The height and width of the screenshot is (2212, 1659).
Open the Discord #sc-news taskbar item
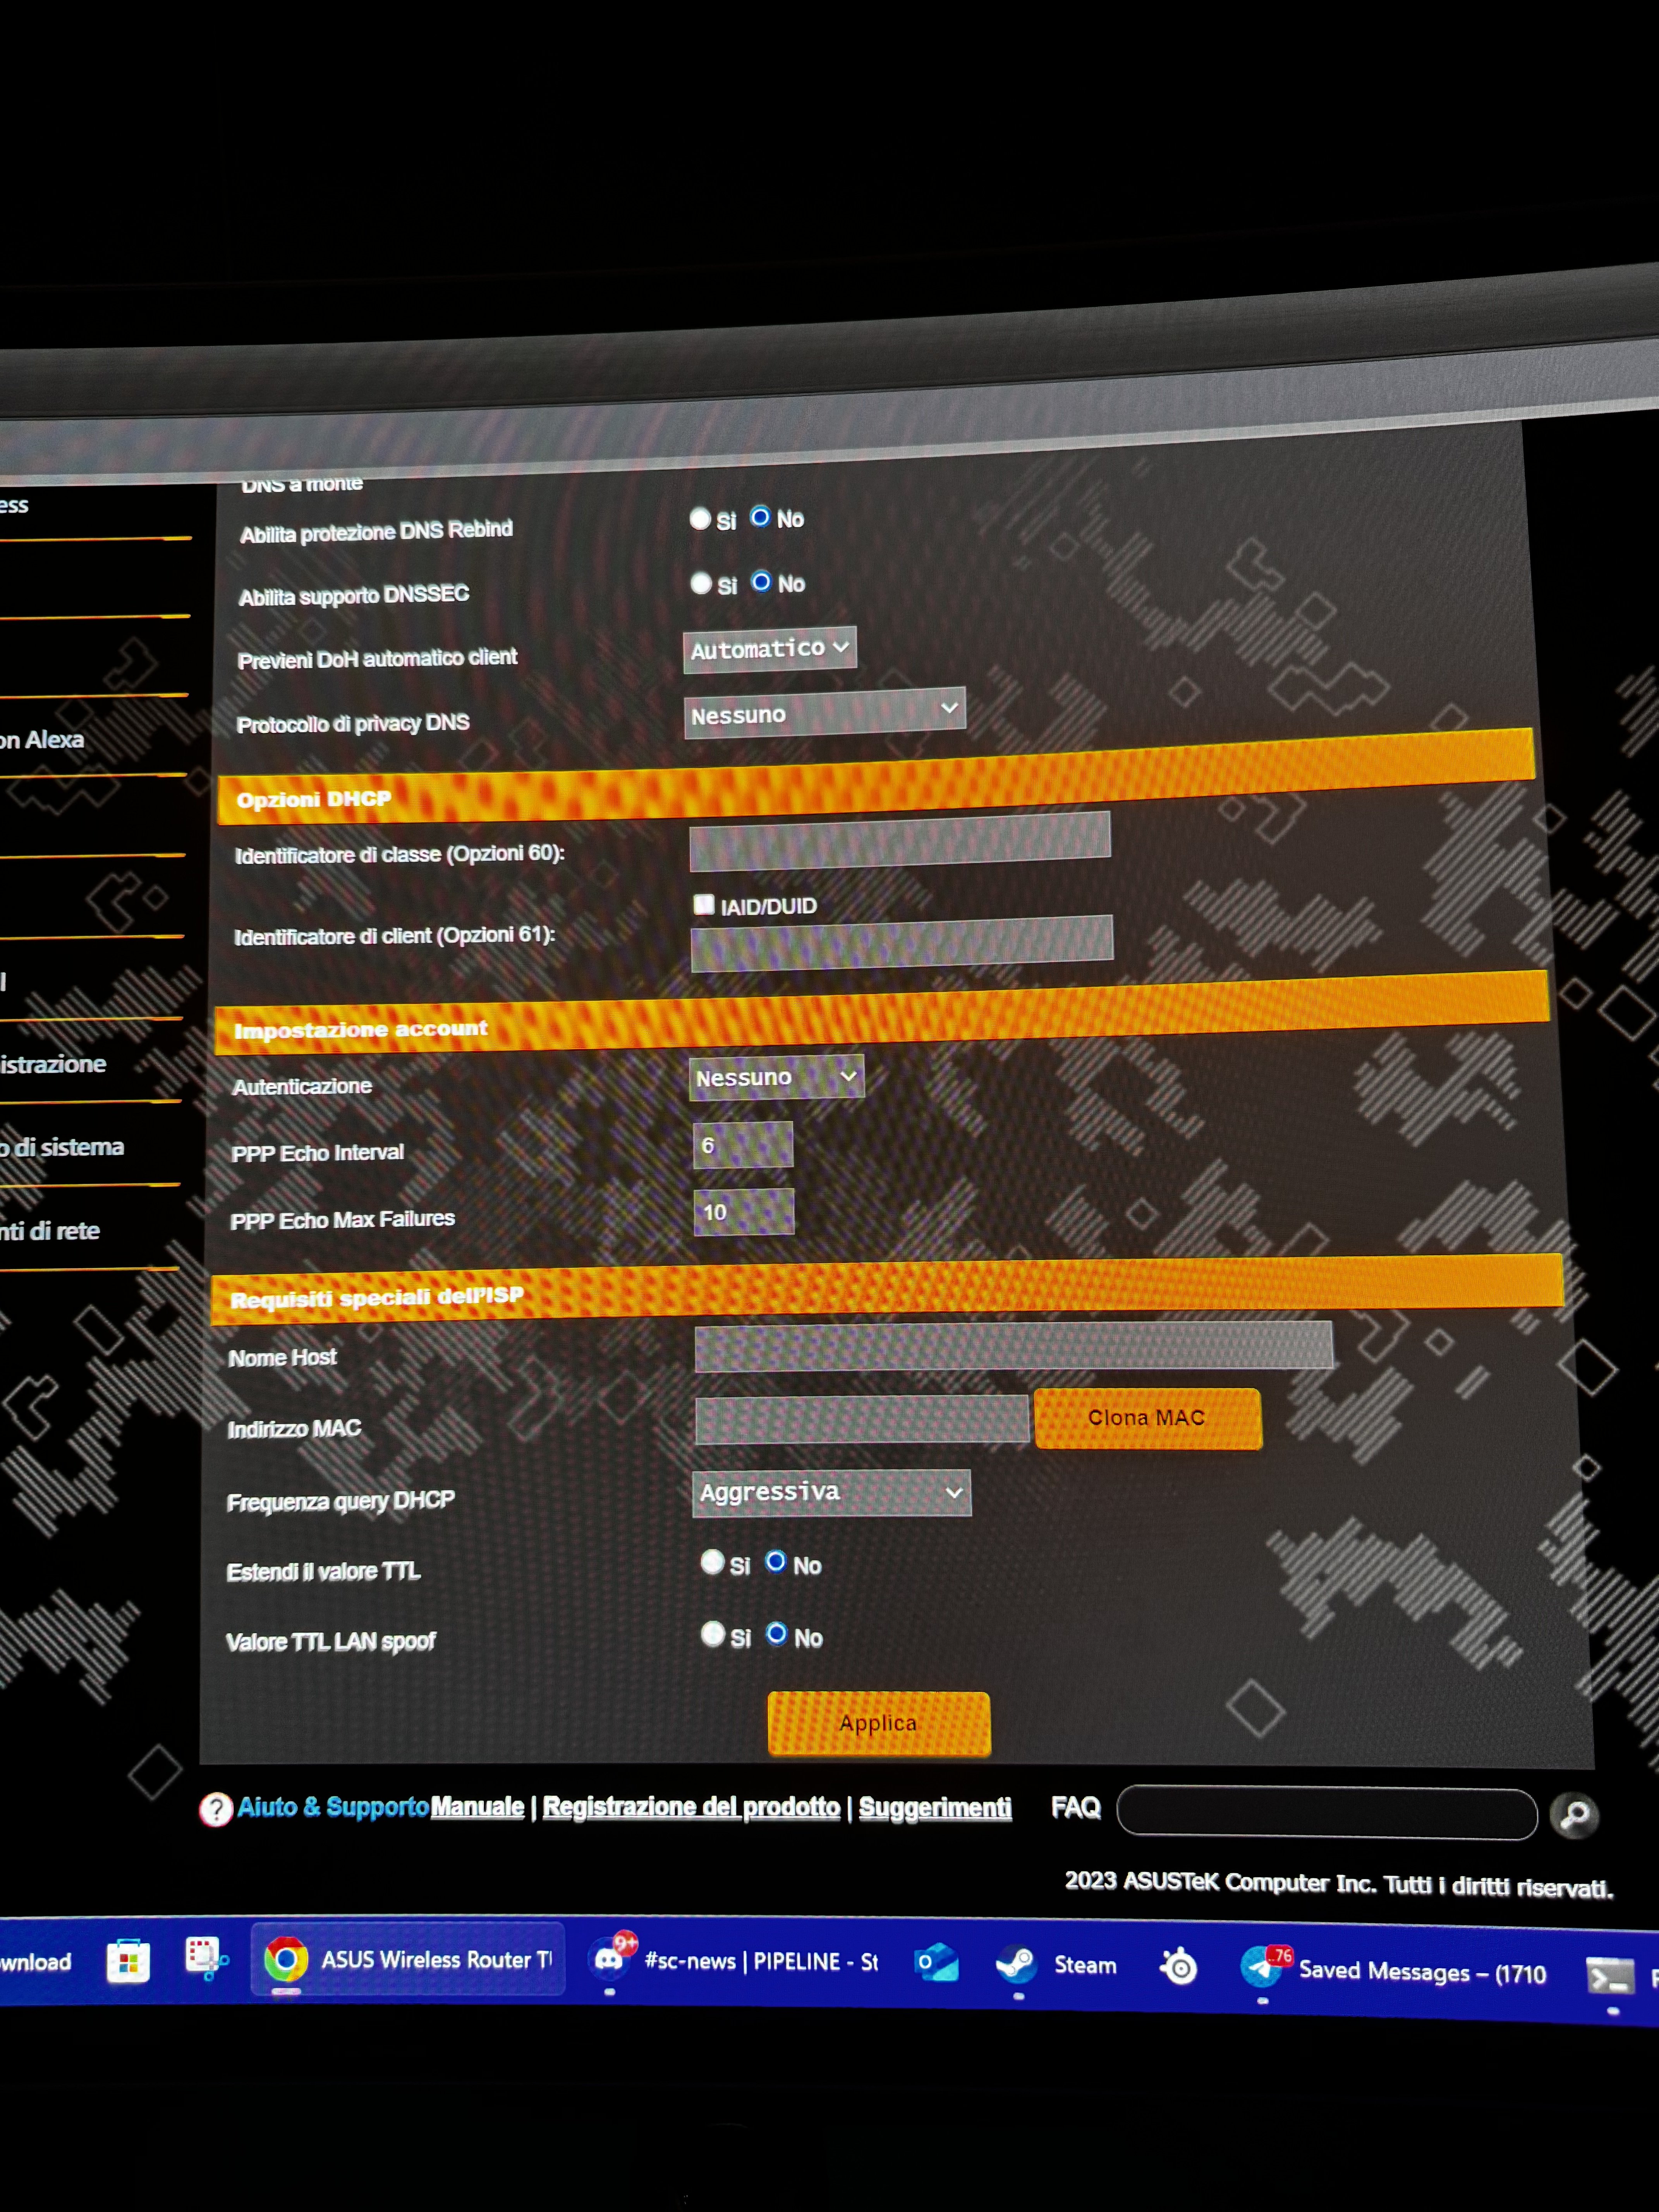(735, 1962)
